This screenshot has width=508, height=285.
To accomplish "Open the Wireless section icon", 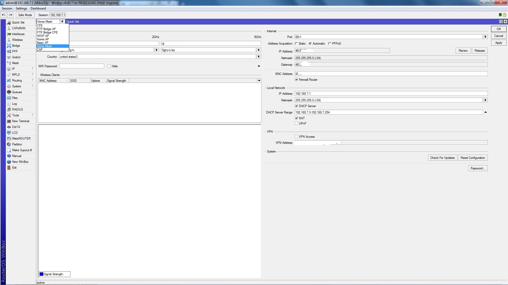I will click(9, 40).
